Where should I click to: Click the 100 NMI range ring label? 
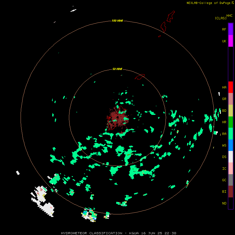point(117,21)
